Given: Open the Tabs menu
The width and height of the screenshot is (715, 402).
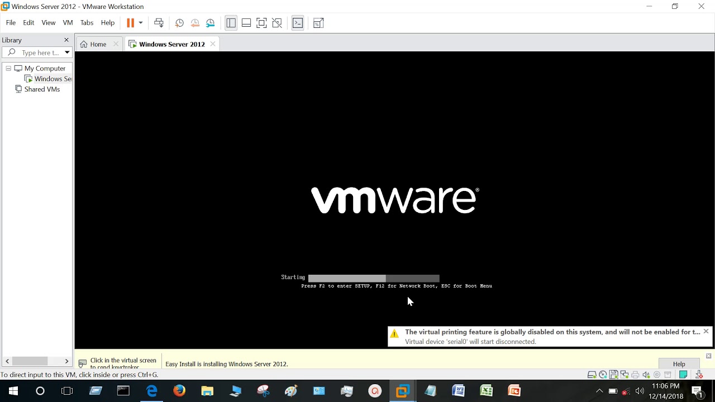Looking at the screenshot, I should pos(87,23).
